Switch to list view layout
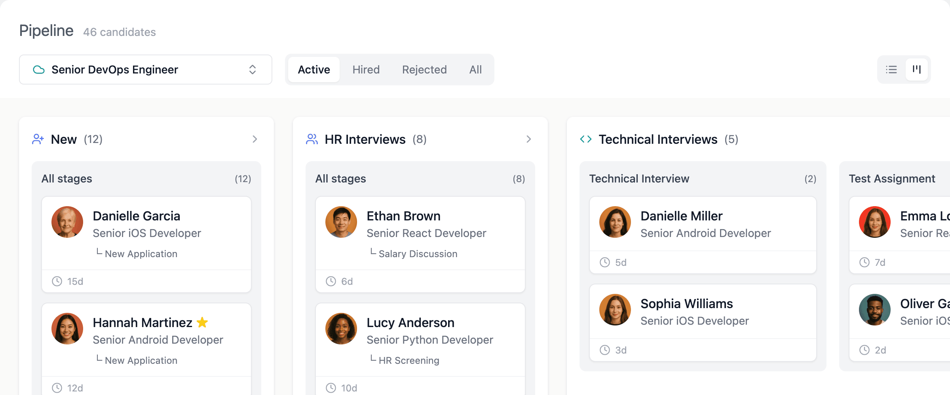The height and width of the screenshot is (395, 950). [x=891, y=70]
